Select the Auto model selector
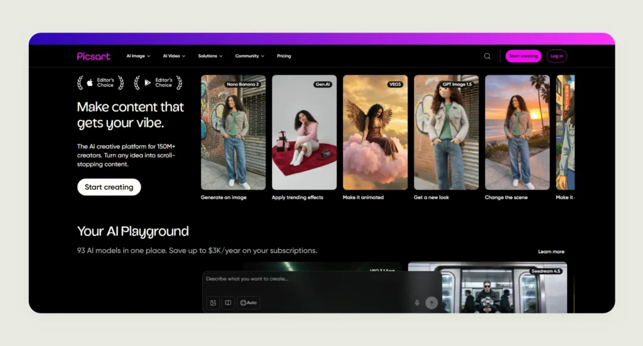This screenshot has height=346, width=643. click(249, 303)
